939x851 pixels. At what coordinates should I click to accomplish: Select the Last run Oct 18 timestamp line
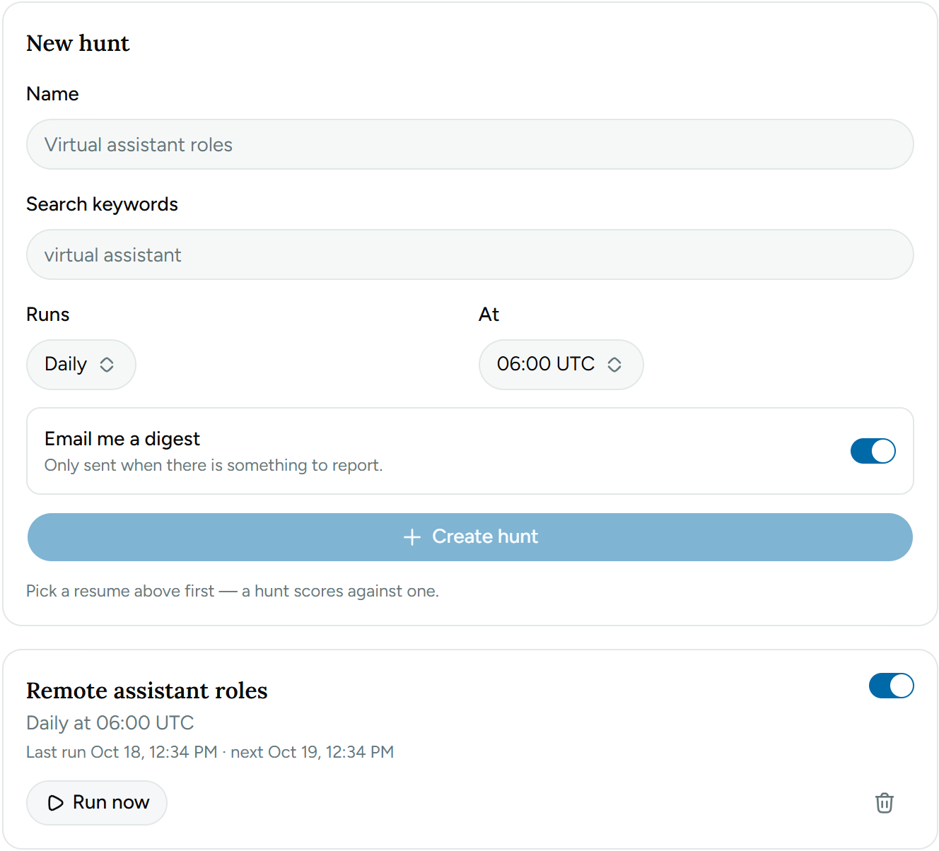tap(210, 752)
